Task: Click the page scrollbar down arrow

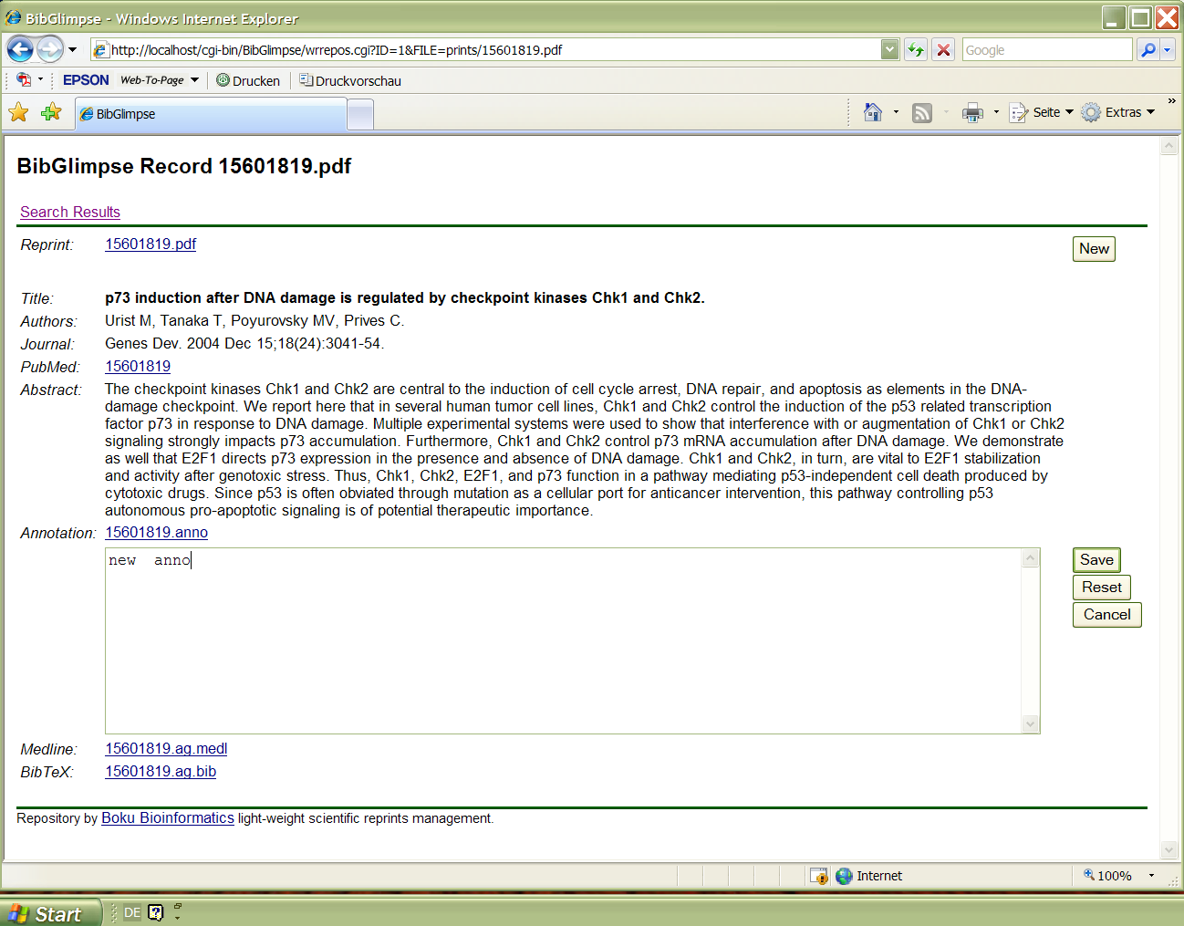Action: coord(1169,849)
